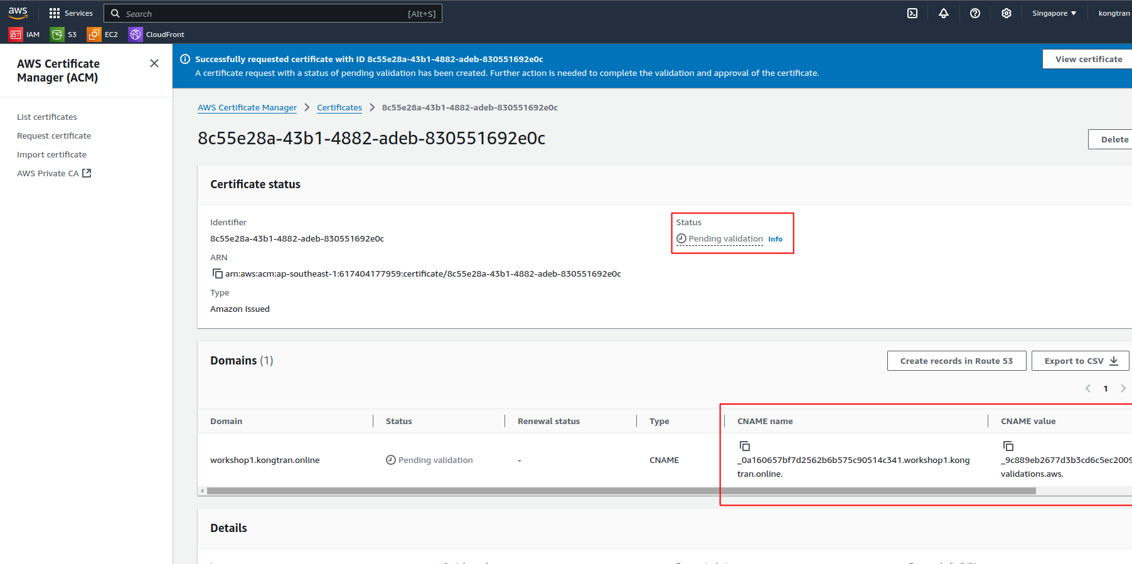1132x564 pixels.
Task: Click the info icon in success banner
Action: click(x=185, y=59)
